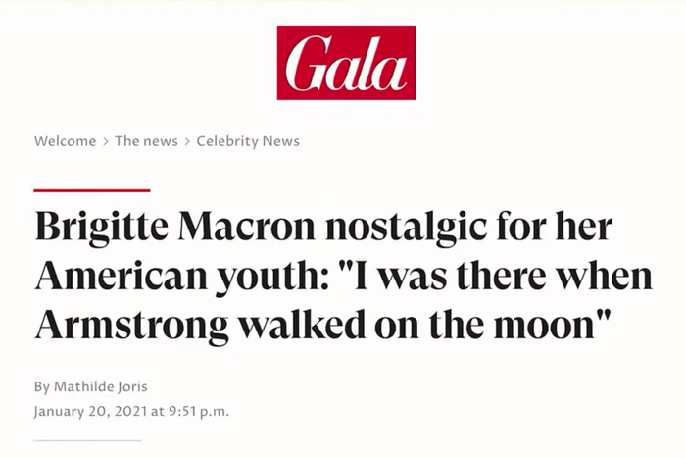Open "The news" breadcrumb link
Image resolution: width=686 pixels, height=458 pixels.
[x=146, y=141]
